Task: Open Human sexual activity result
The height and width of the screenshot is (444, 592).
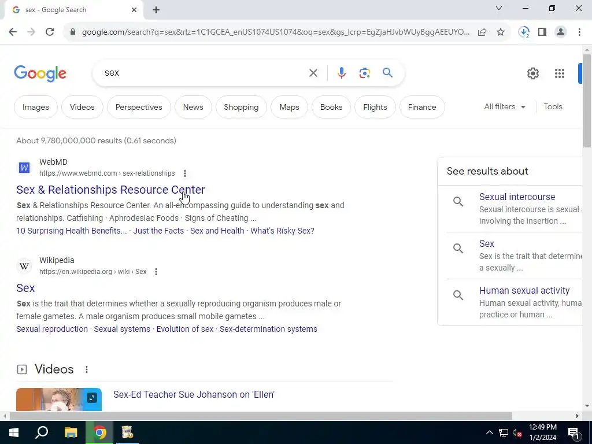Action: [x=524, y=290]
